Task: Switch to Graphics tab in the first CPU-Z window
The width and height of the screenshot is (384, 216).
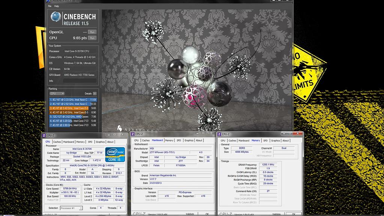Action: (100, 142)
